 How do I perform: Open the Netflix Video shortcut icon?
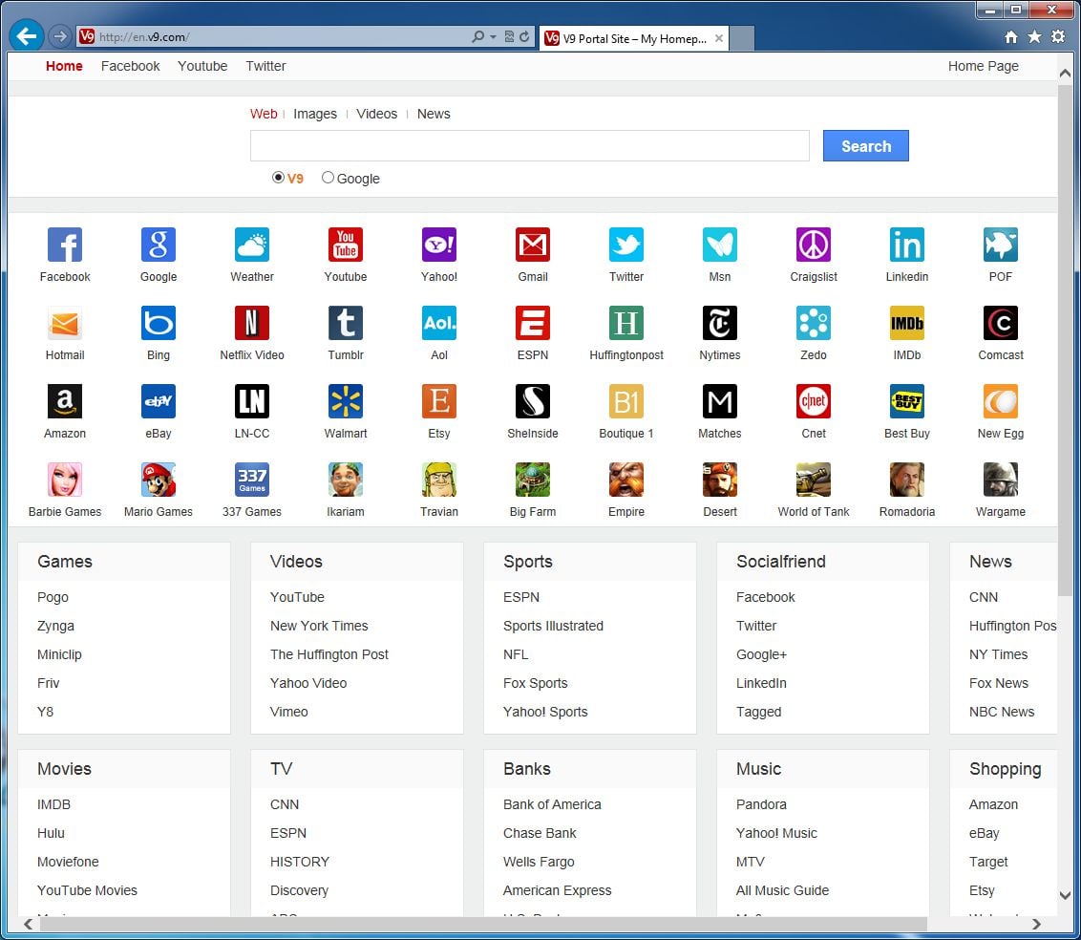pyautogui.click(x=252, y=324)
